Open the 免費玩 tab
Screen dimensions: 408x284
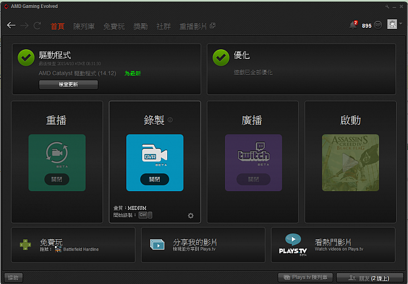click(x=114, y=26)
